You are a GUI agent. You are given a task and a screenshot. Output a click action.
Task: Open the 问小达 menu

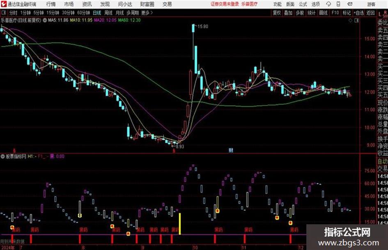click(x=125, y=4)
